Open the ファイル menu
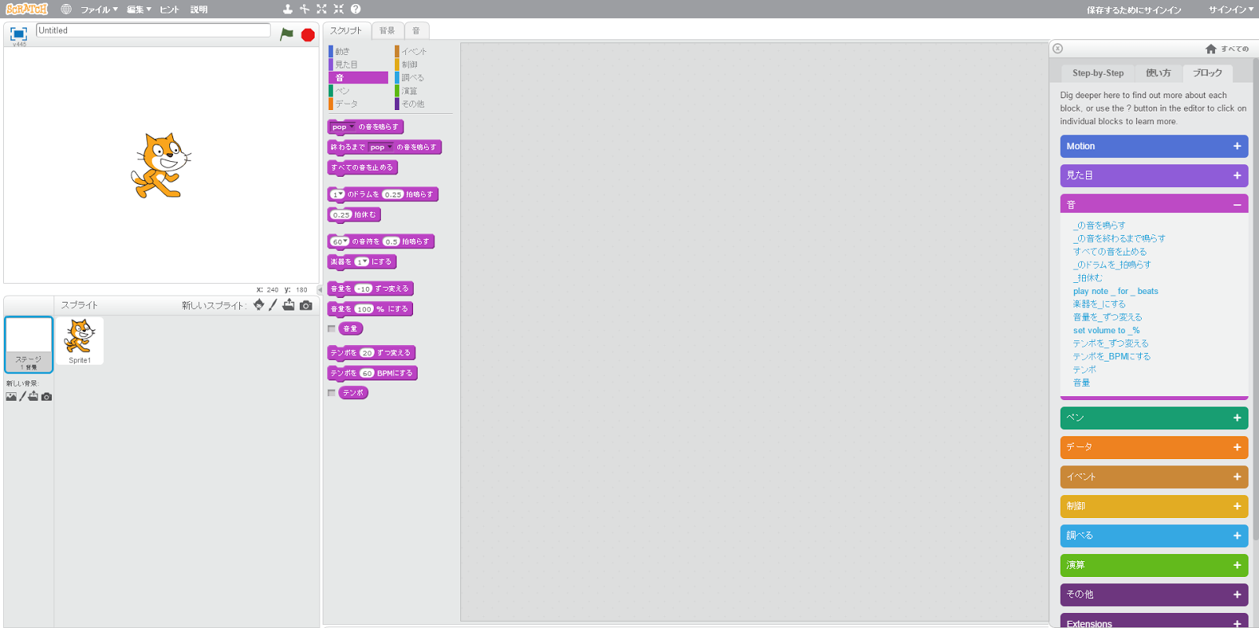Viewport: 1259px width, 628px height. (99, 9)
